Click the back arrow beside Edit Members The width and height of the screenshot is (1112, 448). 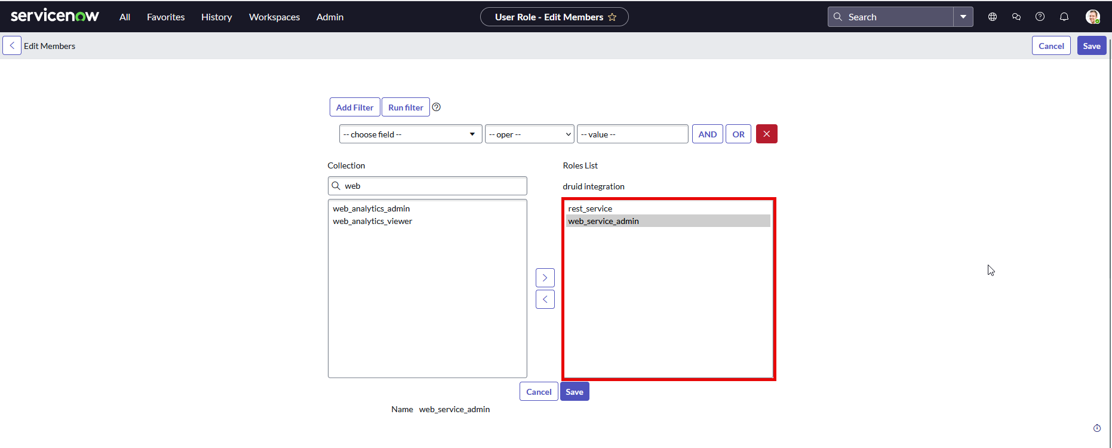pos(12,46)
